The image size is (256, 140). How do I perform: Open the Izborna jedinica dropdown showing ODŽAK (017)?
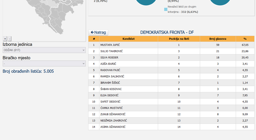coord(44,50)
